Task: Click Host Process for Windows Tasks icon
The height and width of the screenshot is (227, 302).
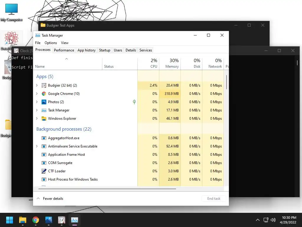Action: (x=44, y=179)
